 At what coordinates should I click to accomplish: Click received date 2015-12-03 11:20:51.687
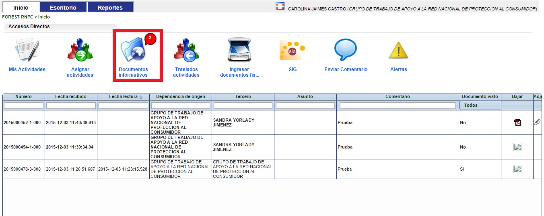pyautogui.click(x=71, y=169)
